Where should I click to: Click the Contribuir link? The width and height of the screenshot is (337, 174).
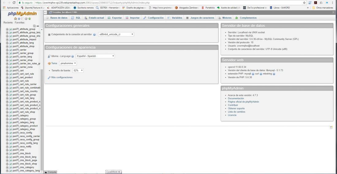pos(233,105)
